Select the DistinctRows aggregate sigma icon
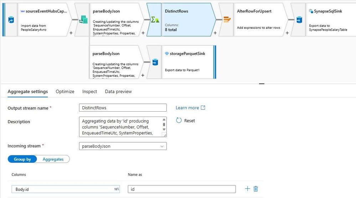Image resolution: width=356 pixels, height=198 pixels. (x=155, y=20)
